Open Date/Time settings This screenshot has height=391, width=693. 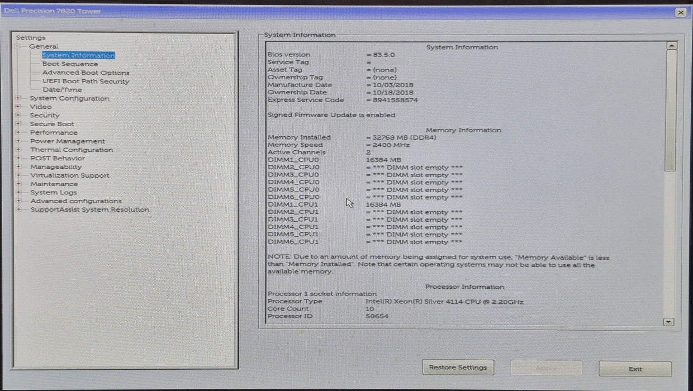[62, 89]
